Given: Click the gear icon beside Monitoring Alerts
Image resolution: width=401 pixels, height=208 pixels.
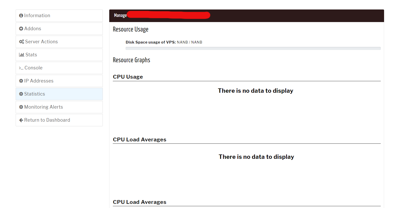Looking at the screenshot, I should coord(21,107).
